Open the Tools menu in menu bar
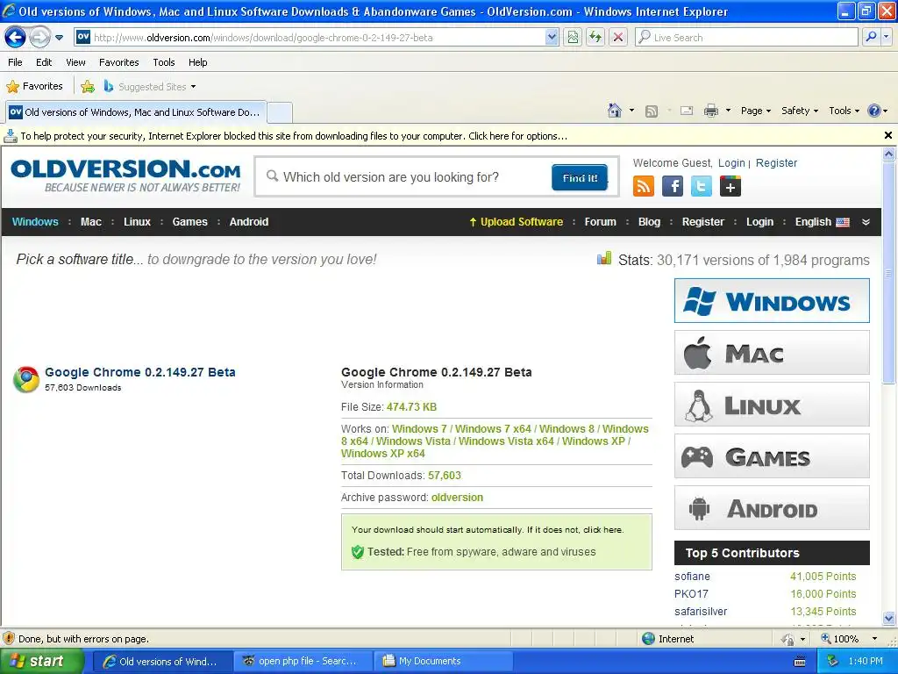This screenshot has height=674, width=898. [x=164, y=62]
